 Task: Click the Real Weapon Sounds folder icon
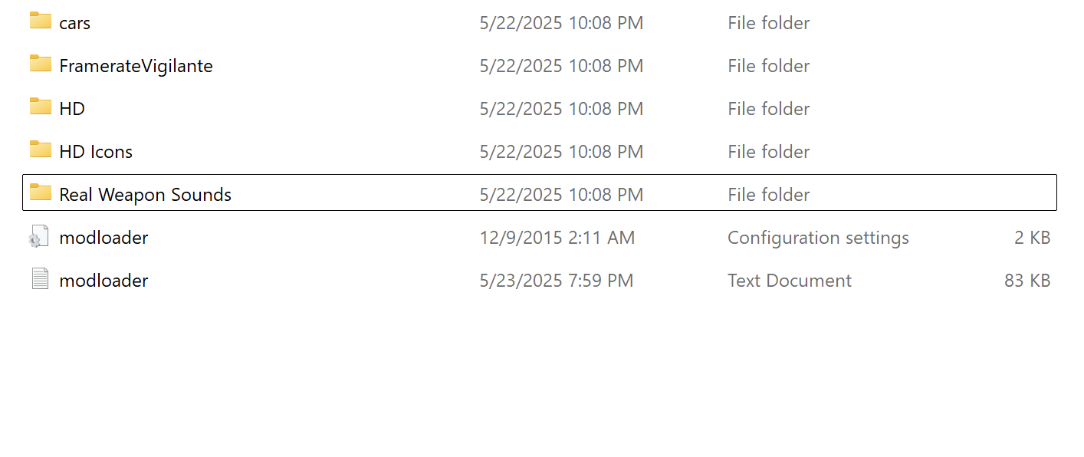[41, 193]
